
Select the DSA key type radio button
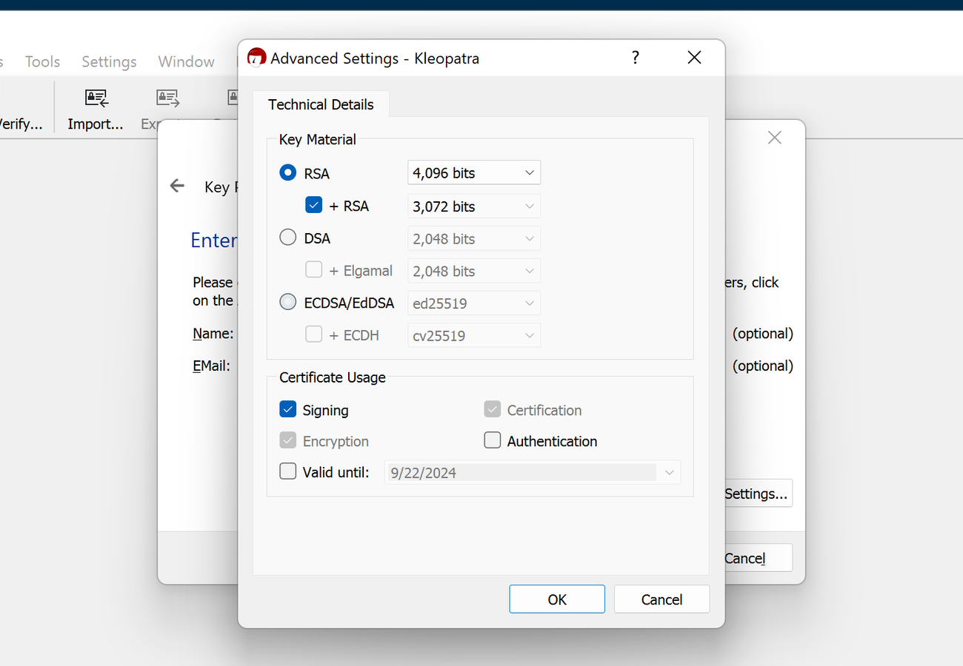(287, 238)
